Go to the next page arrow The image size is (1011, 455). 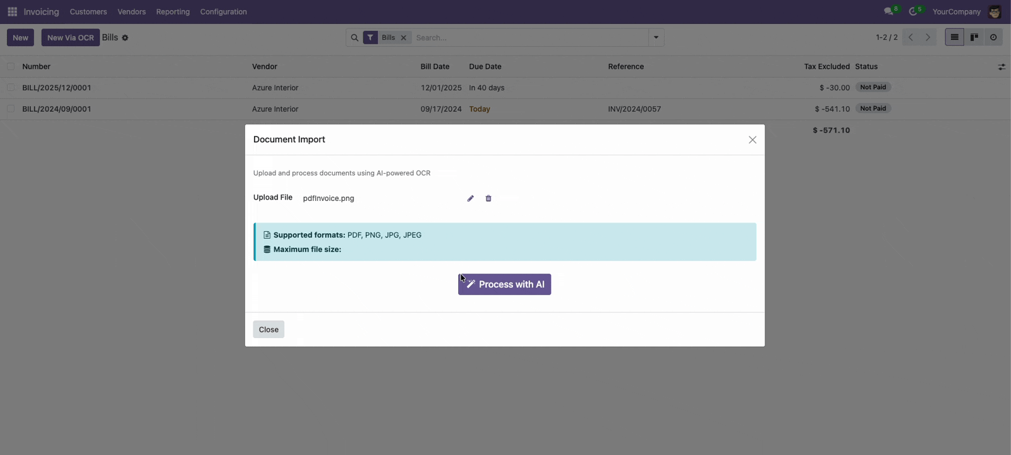[928, 37]
